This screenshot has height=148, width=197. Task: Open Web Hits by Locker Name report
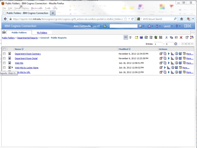27,68
